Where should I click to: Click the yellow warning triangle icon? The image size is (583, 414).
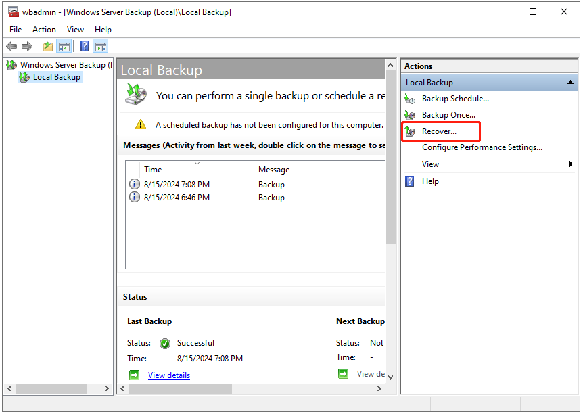(x=141, y=124)
